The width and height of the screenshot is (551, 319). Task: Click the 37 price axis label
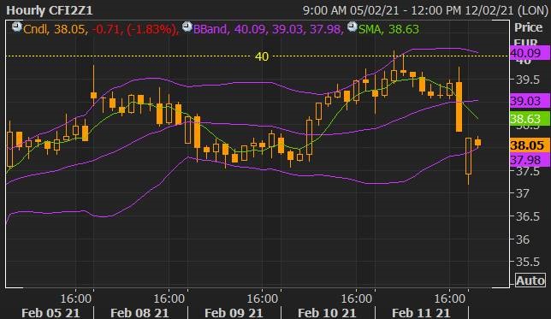[x=522, y=193]
